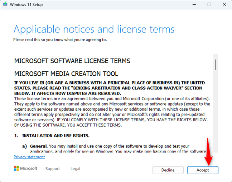
Task: Open the Privacy statement link
Action: coord(29,157)
